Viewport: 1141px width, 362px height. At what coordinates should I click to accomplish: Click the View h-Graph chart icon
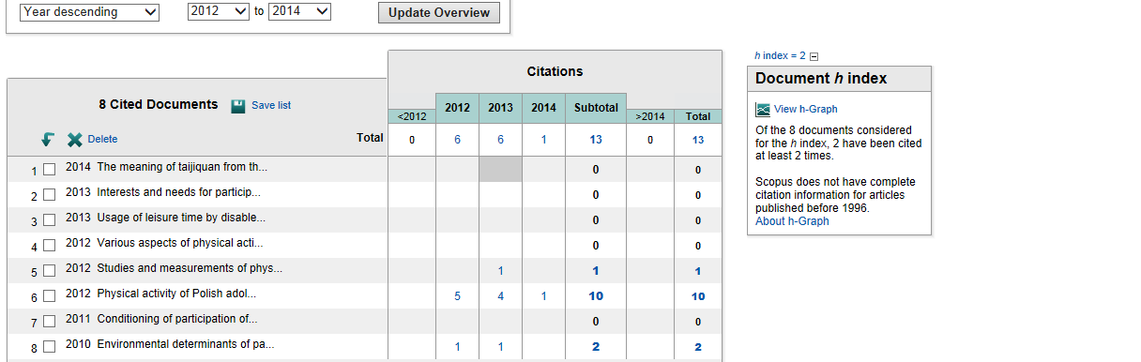pyautogui.click(x=763, y=110)
